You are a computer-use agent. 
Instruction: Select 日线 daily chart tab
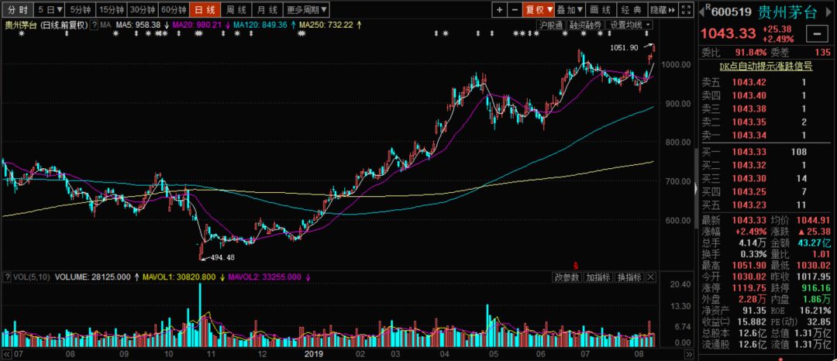pos(205,9)
